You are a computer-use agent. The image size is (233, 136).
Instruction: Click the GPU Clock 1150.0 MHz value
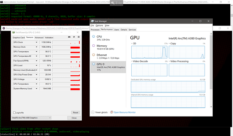(x=46, y=42)
